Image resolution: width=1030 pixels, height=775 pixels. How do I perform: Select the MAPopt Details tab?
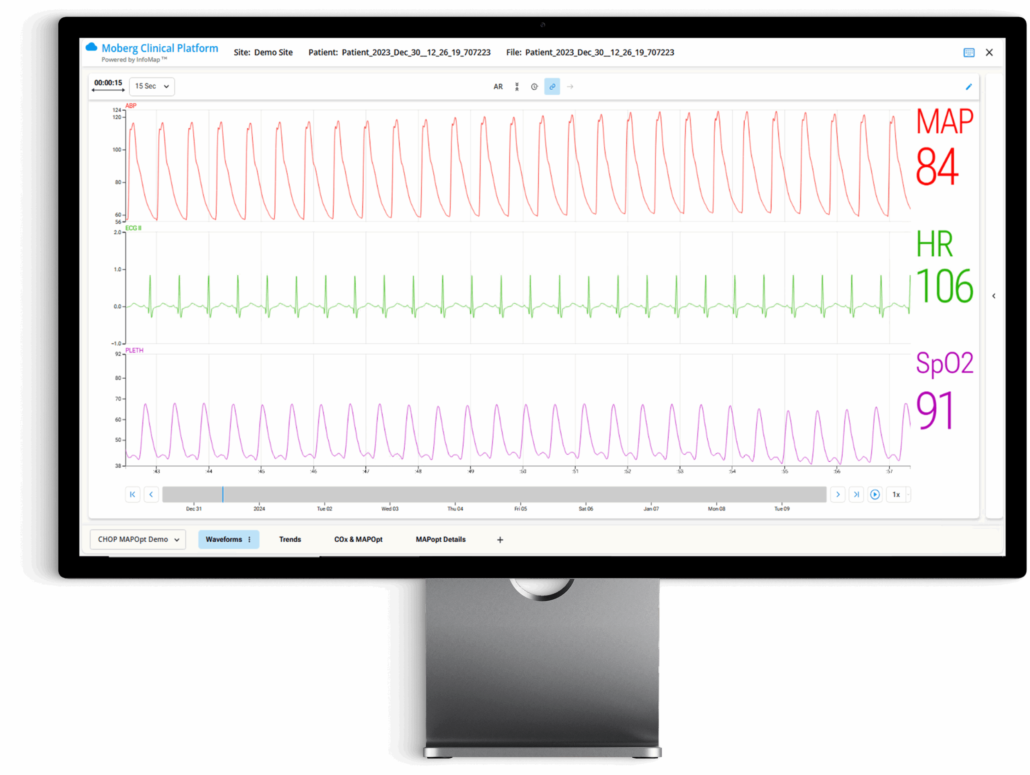(441, 539)
